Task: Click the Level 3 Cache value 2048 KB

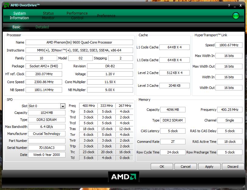Action: click(x=175, y=86)
